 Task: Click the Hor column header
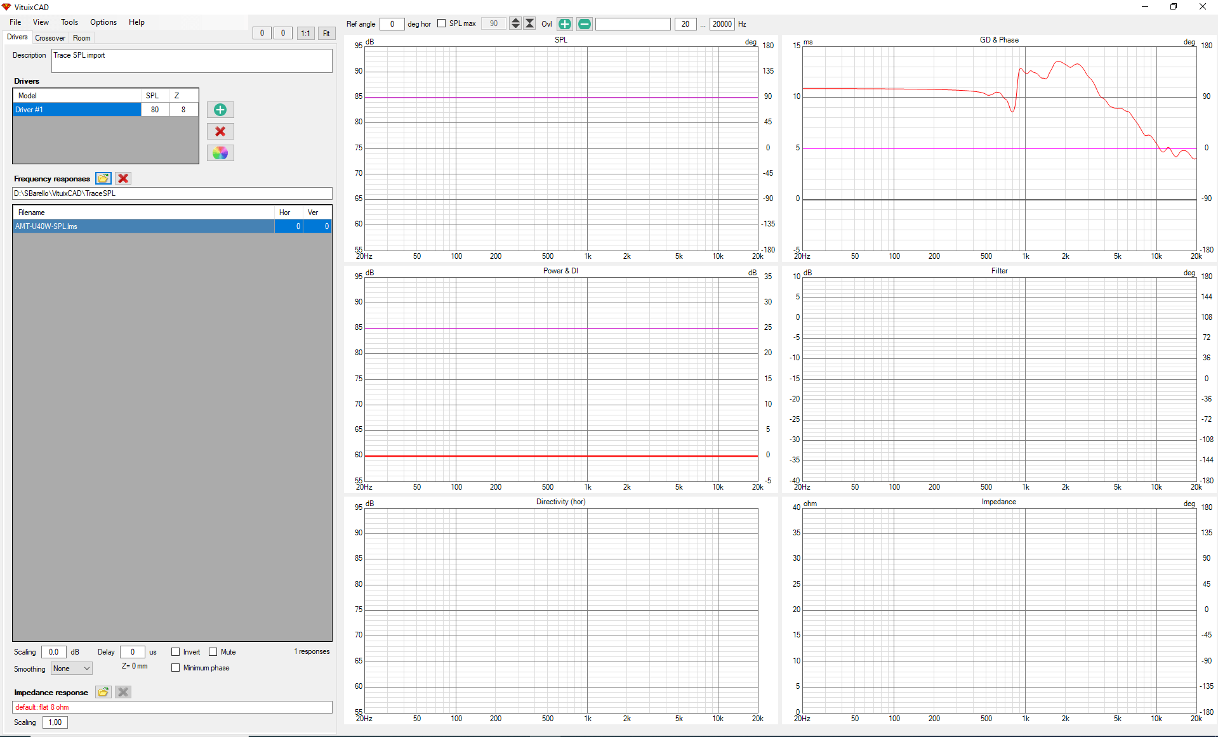click(x=289, y=212)
